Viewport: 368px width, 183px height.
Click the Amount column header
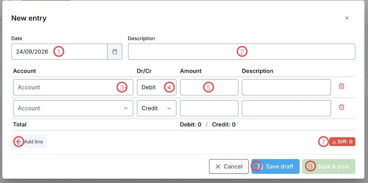(191, 71)
